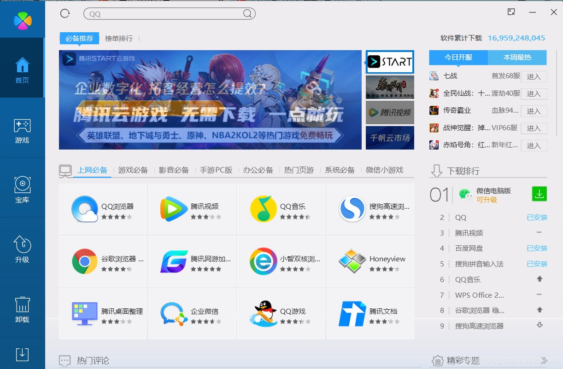The image size is (563, 369).
Task: Select the 千帆云市场 banner thumbnail
Action: coord(390,138)
